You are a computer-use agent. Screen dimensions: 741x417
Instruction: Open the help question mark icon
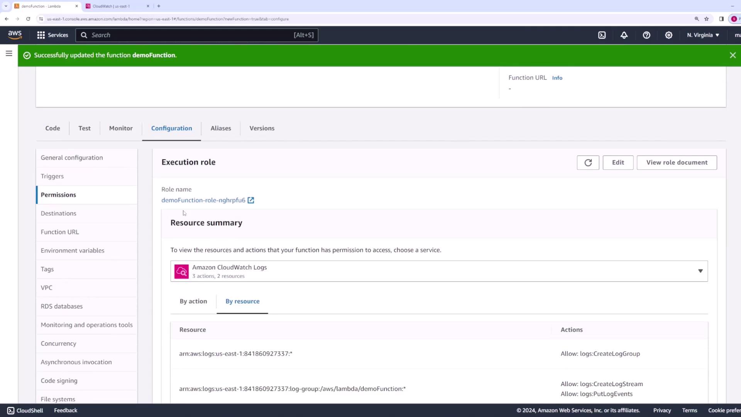click(646, 35)
